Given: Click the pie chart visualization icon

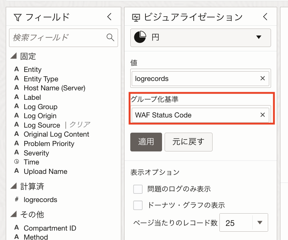Looking at the screenshot, I should tap(140, 37).
